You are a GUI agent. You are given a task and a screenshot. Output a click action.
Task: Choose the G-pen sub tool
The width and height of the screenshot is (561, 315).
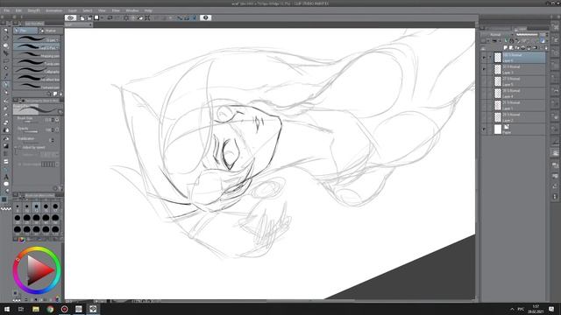click(x=37, y=39)
